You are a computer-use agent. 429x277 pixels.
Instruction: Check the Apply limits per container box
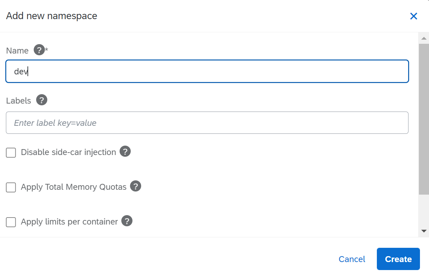tap(11, 222)
